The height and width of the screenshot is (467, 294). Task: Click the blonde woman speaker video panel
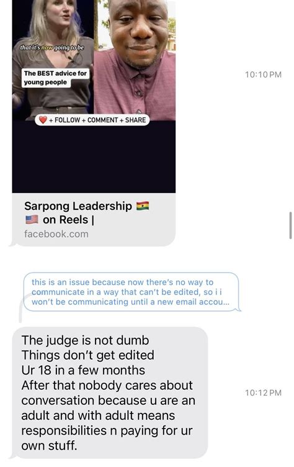53,60
